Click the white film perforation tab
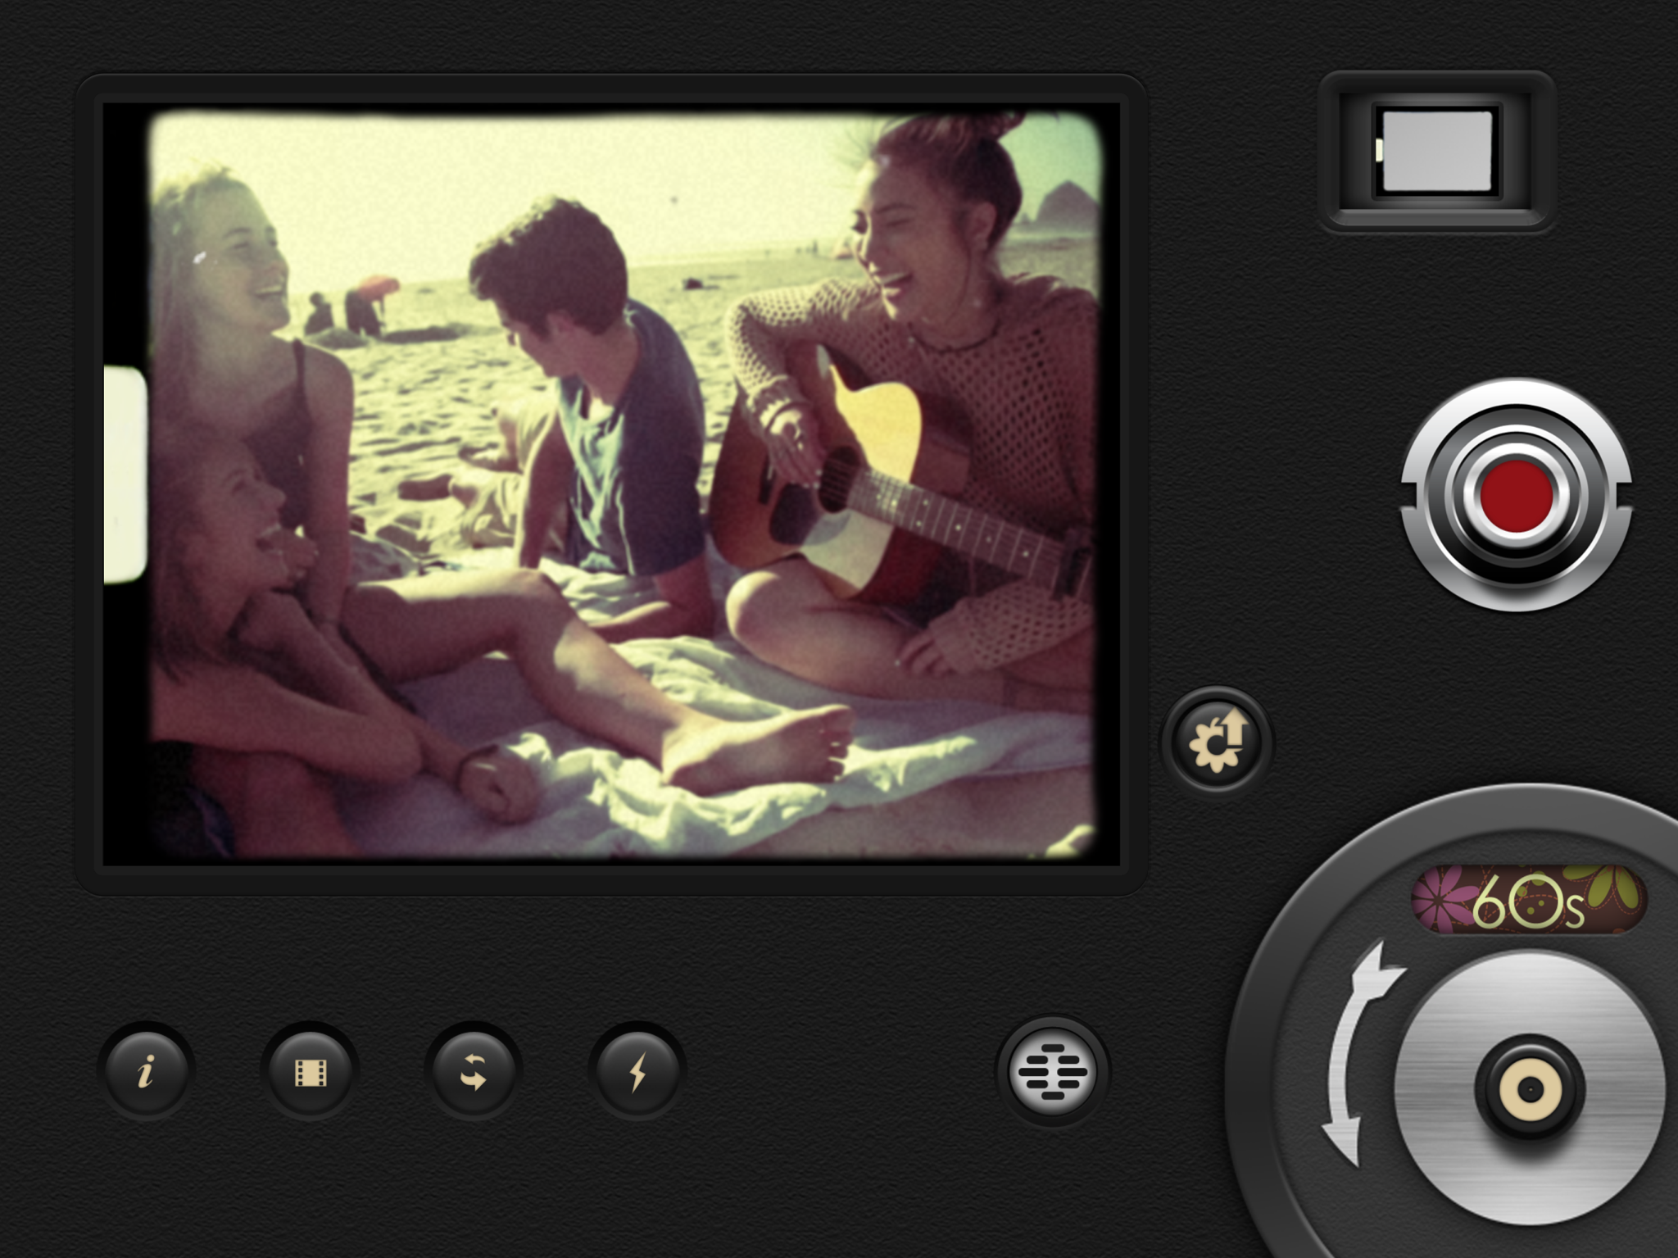Image resolution: width=1678 pixels, height=1258 pixels. 125,475
